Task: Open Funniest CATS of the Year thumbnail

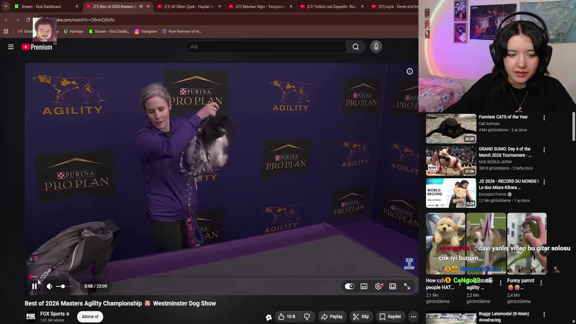Action: pos(451,129)
